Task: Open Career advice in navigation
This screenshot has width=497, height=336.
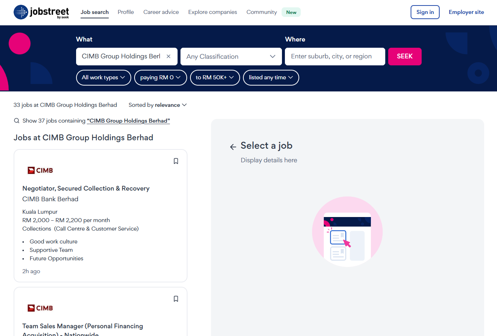Action: (161, 12)
